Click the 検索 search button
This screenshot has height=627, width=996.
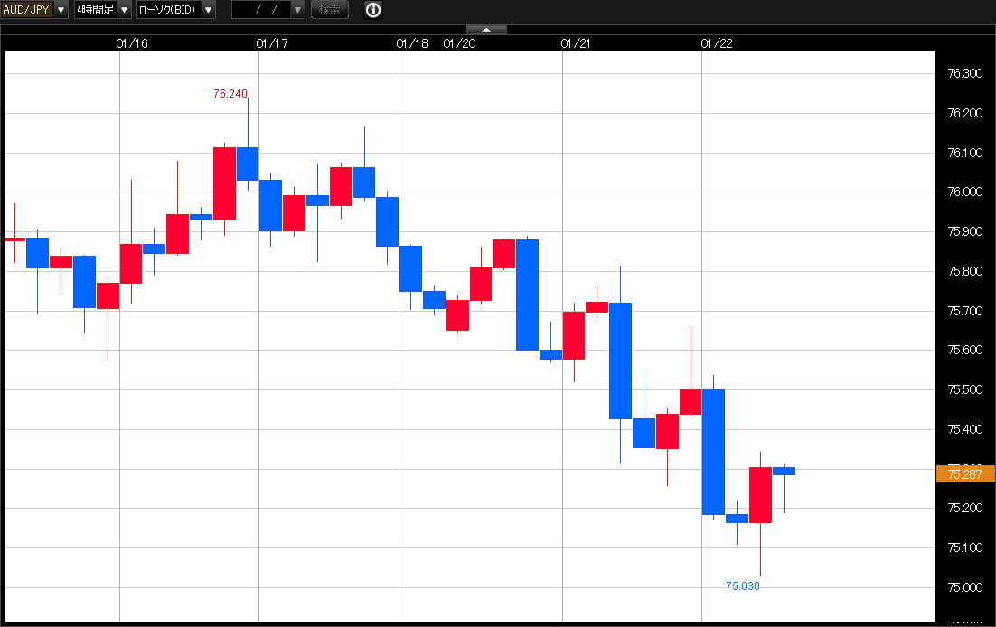click(329, 10)
